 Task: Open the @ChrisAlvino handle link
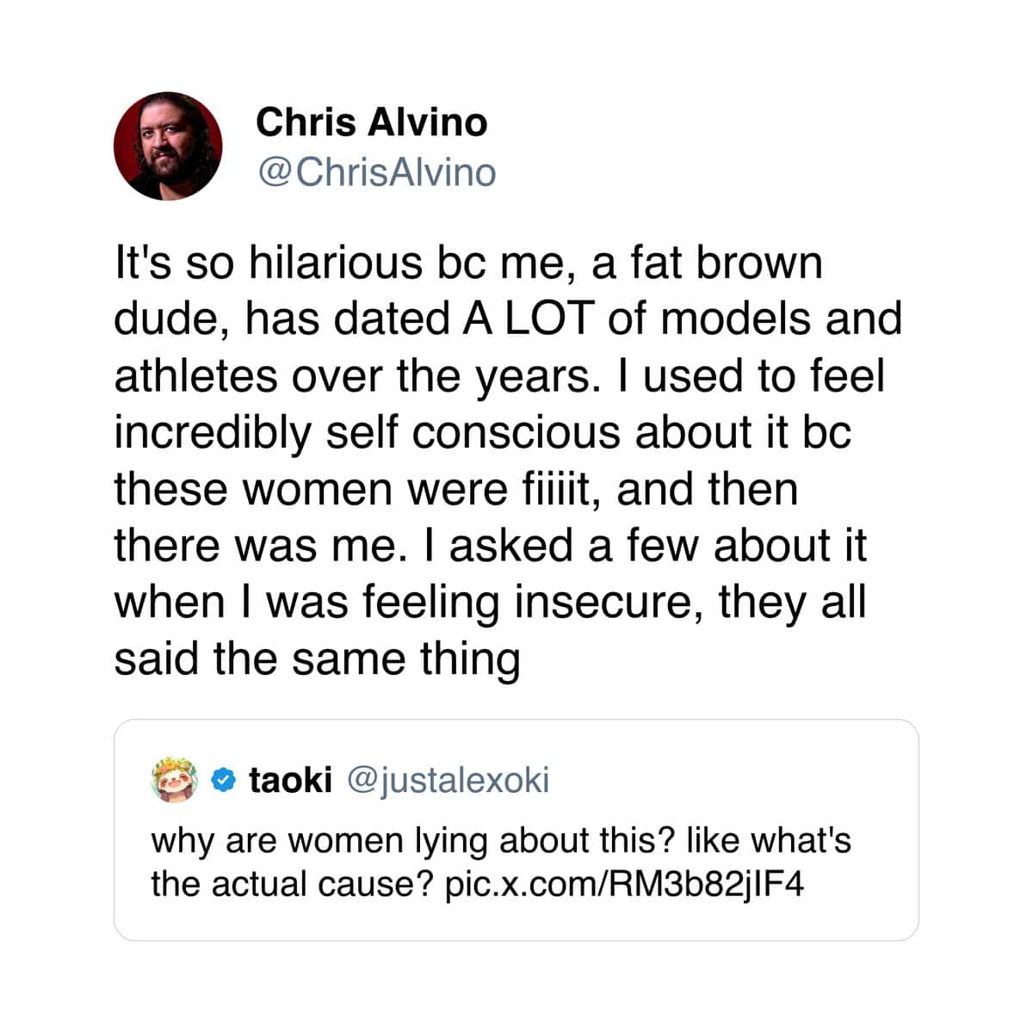click(376, 172)
